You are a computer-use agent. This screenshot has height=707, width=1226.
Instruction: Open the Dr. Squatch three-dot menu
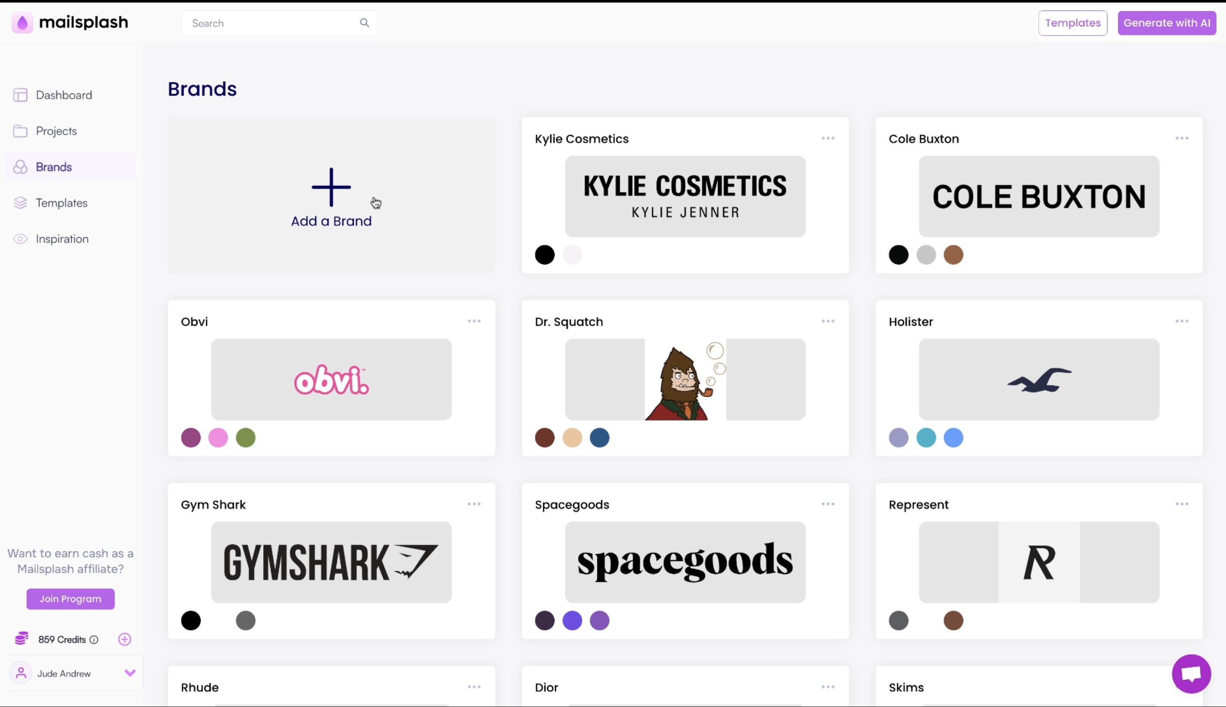pos(828,321)
